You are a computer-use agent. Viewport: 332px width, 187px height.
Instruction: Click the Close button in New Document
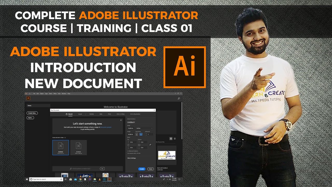150,169
